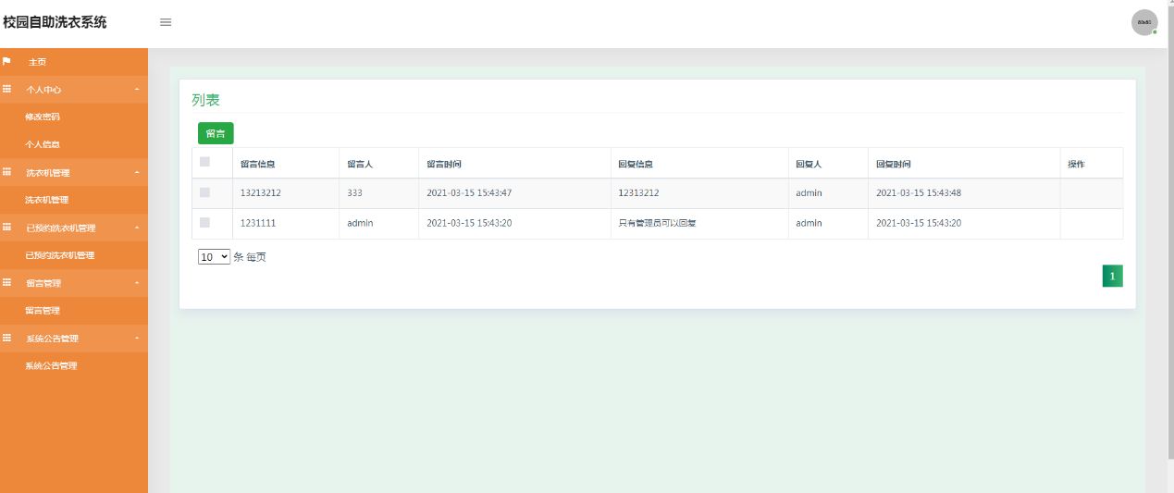The image size is (1174, 493).
Task: Click the grid icon beside 洗衣机管理 header
Action: (x=6, y=173)
